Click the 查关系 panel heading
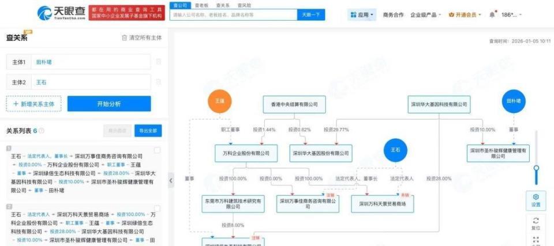 (16, 38)
